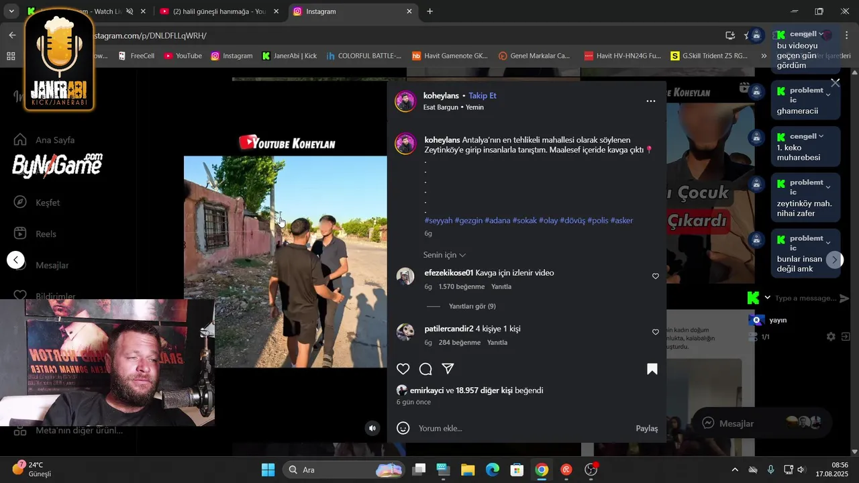Open the #adana hashtag link

[497, 221]
